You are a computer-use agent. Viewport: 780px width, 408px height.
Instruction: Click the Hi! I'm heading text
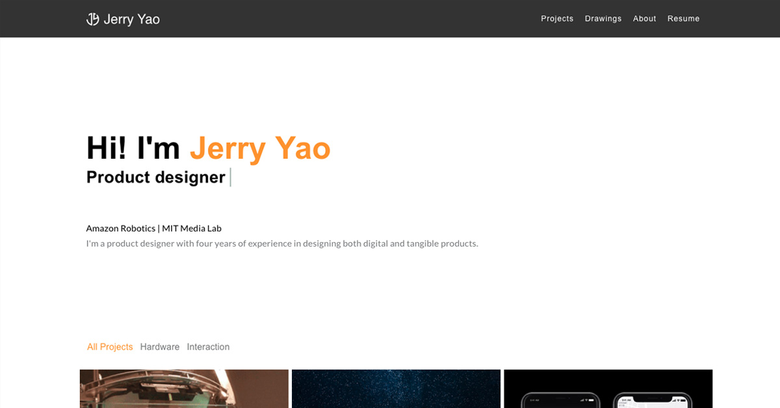tap(133, 148)
